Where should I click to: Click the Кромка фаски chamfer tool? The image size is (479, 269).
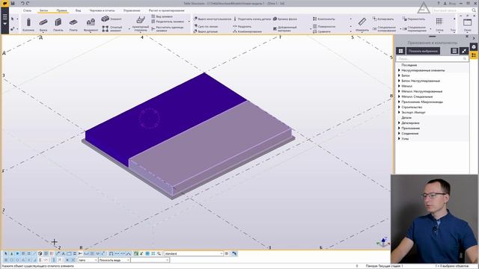[x=285, y=19]
